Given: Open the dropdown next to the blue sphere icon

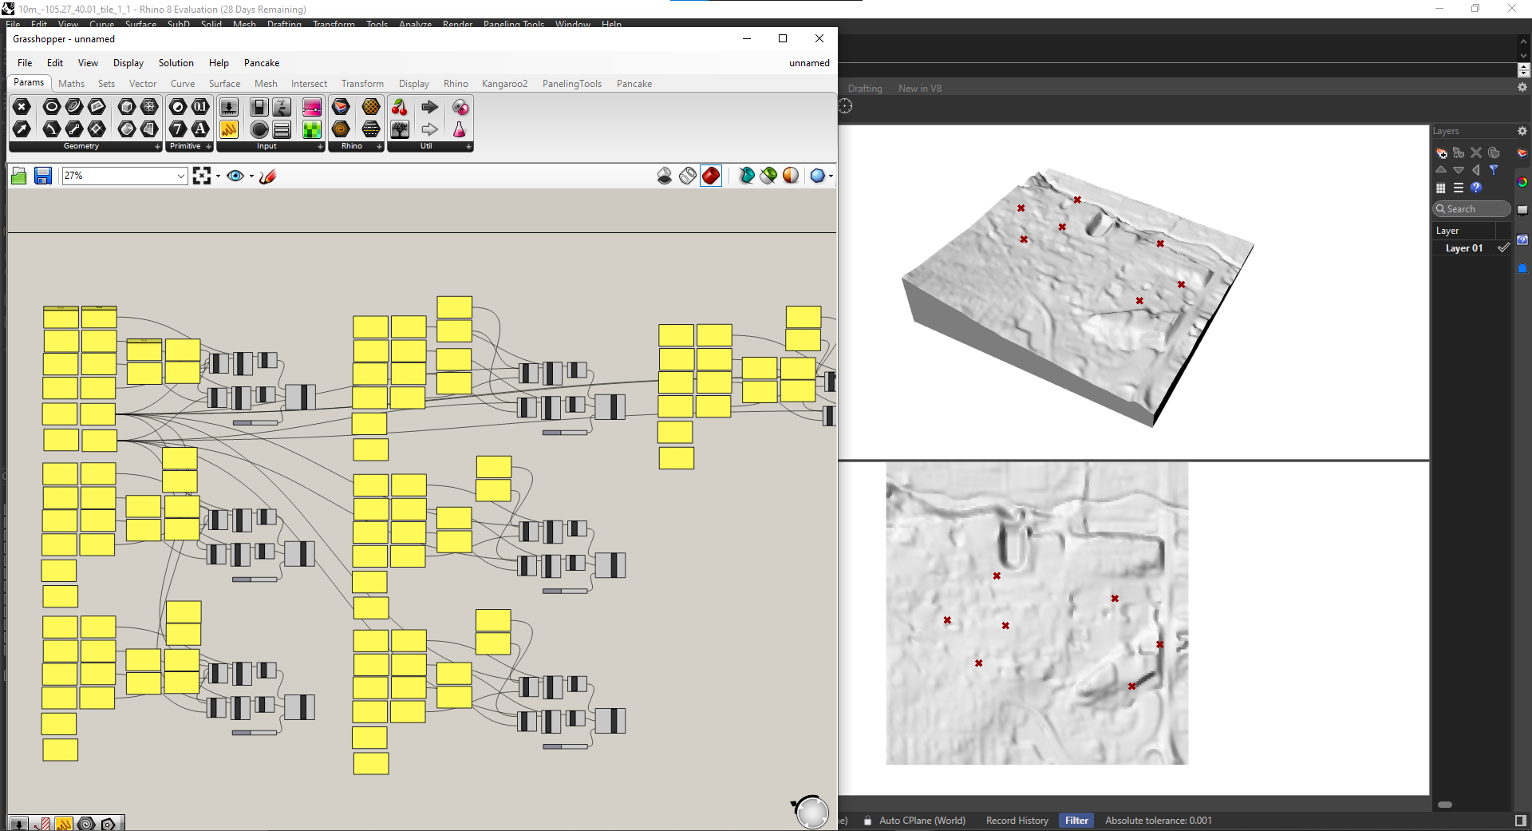Looking at the screenshot, I should click(x=831, y=176).
